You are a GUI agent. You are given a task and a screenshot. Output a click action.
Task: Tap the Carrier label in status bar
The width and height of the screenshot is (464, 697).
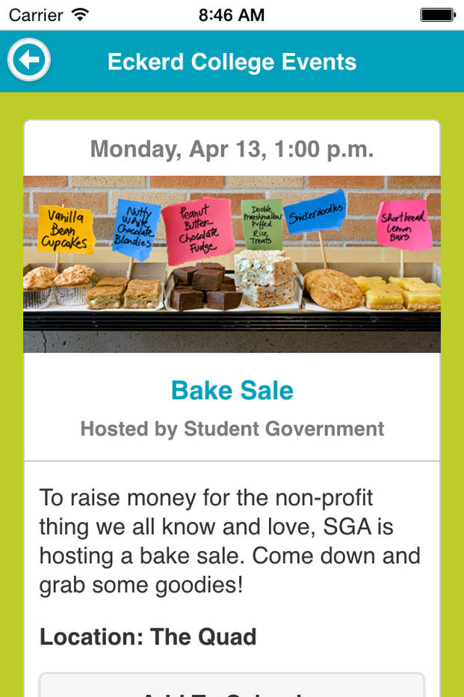[37, 15]
